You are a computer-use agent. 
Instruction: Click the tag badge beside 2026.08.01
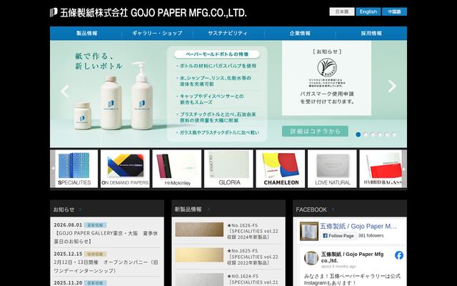95,225
